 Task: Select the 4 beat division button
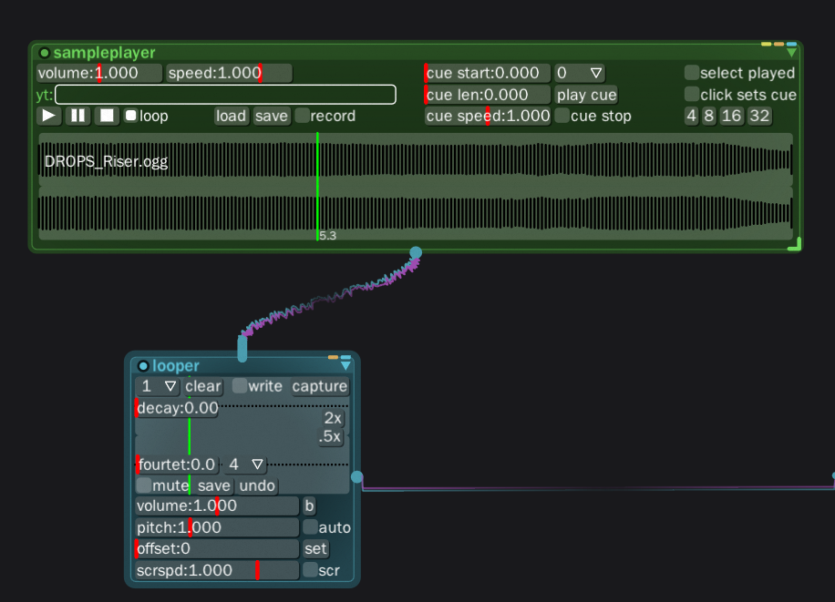[690, 116]
